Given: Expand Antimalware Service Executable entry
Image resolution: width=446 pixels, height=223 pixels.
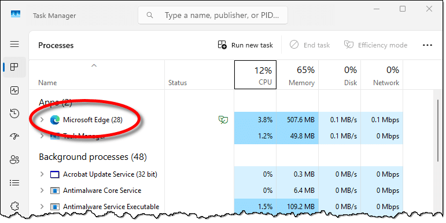Looking at the screenshot, I should click(42, 206).
